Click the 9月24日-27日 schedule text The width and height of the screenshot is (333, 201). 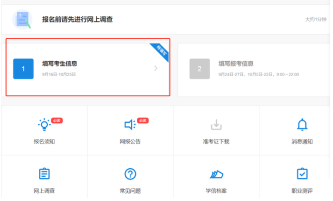(259, 74)
